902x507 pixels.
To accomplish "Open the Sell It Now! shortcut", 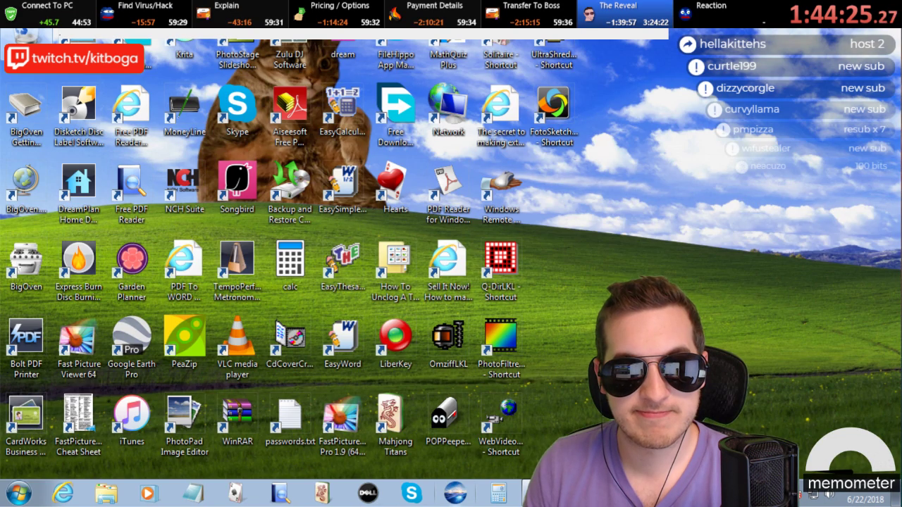I will point(448,271).
